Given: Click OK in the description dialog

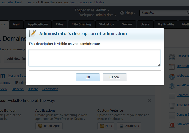Looking at the screenshot, I should [88, 77].
